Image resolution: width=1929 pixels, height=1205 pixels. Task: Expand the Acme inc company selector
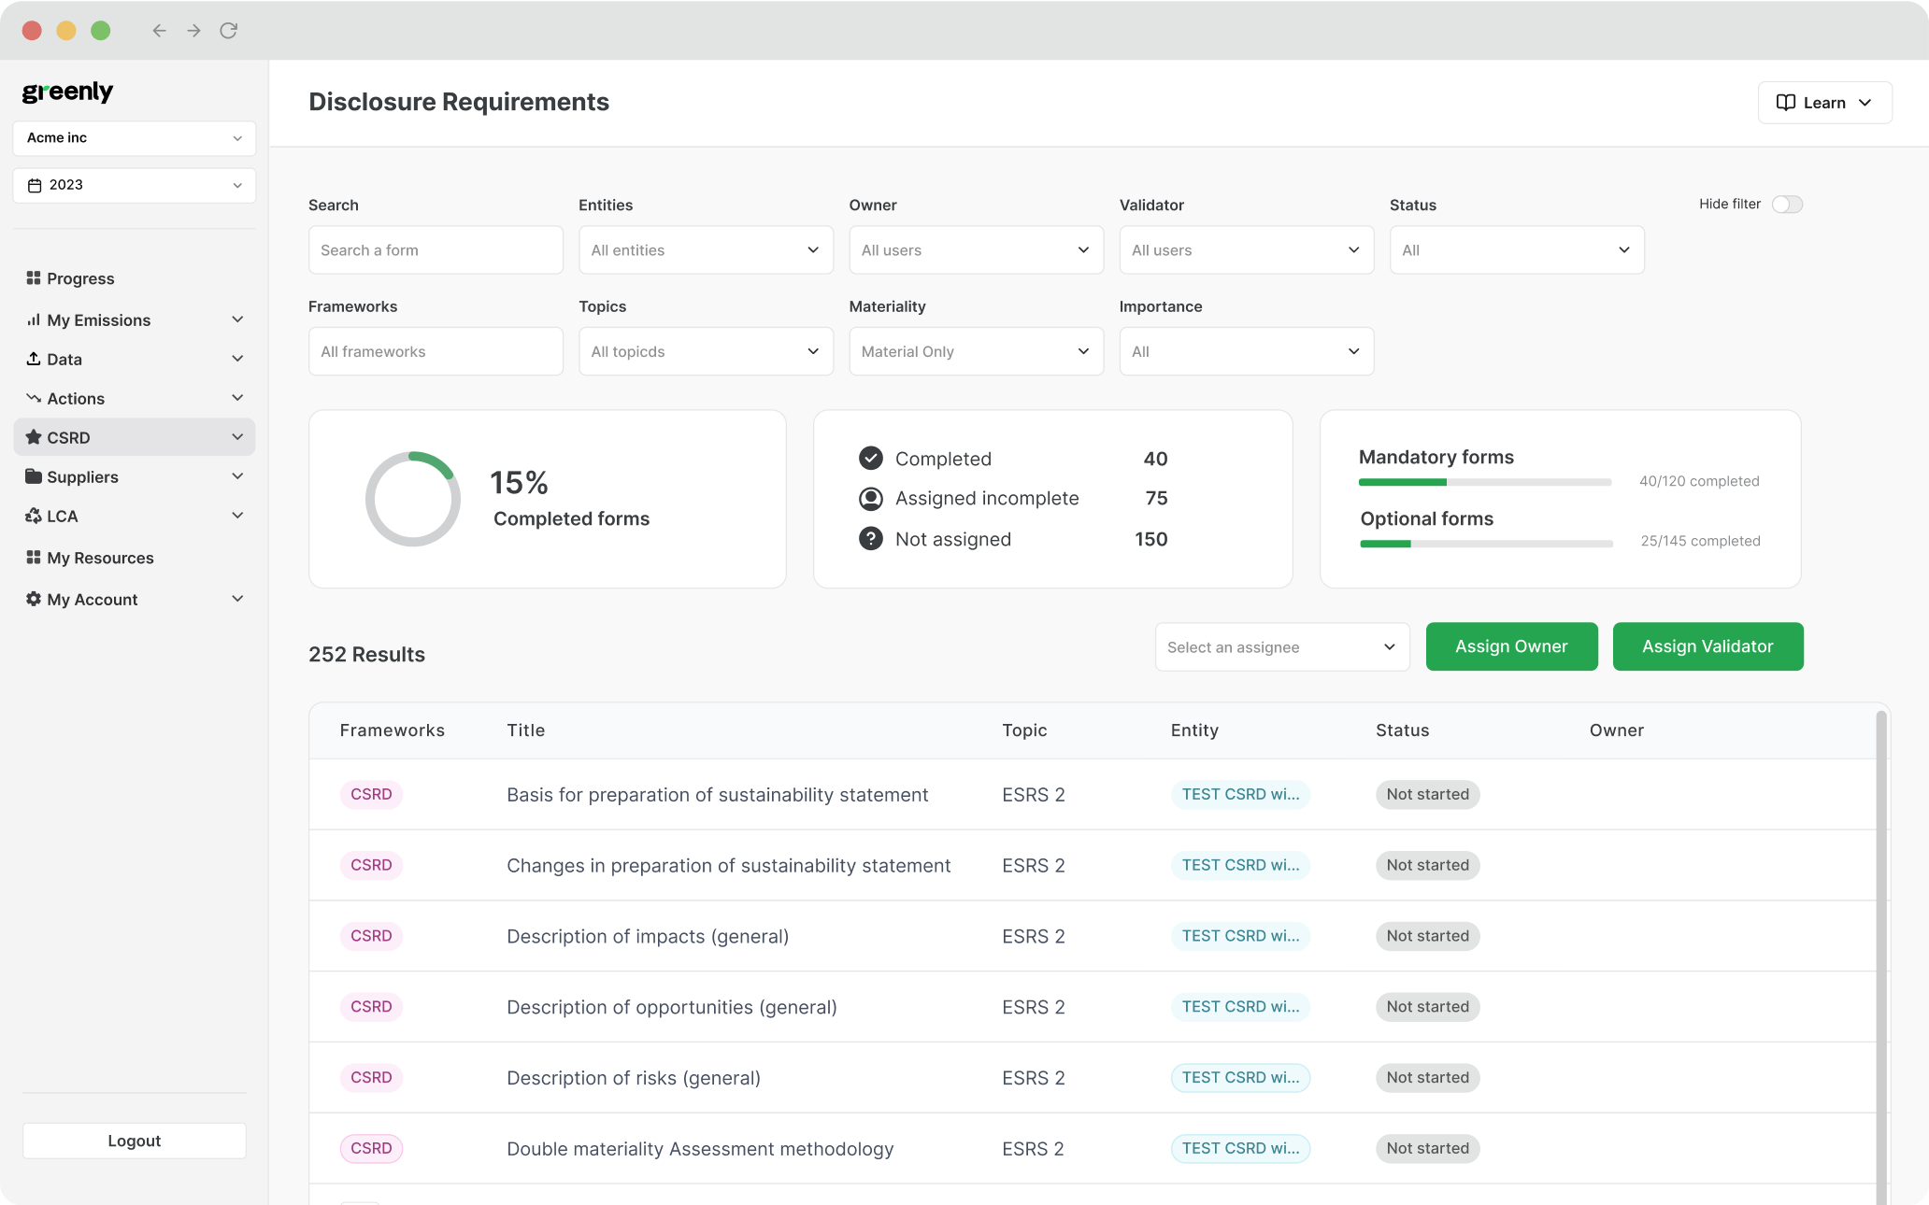click(x=134, y=138)
